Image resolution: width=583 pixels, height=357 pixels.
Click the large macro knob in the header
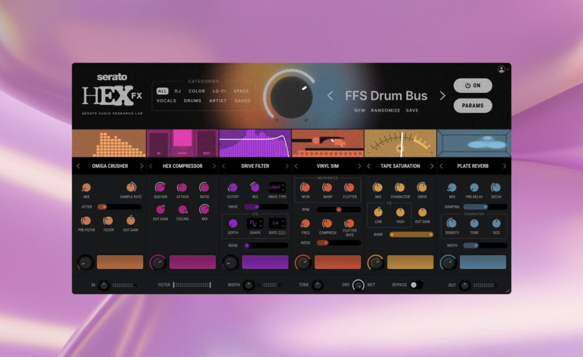pyautogui.click(x=291, y=97)
